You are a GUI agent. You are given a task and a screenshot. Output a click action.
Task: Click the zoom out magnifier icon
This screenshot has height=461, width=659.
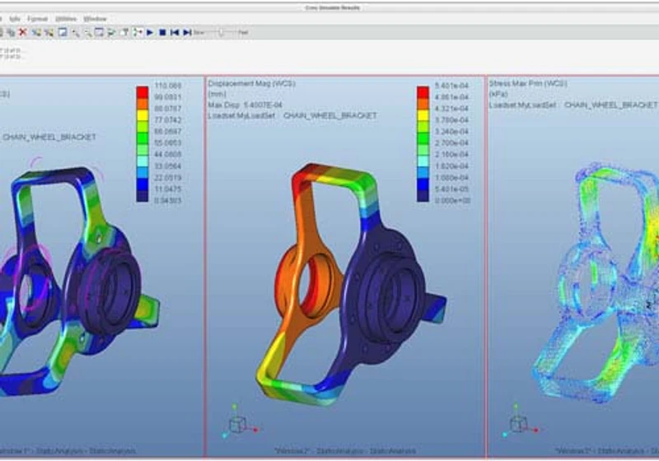[x=87, y=32]
